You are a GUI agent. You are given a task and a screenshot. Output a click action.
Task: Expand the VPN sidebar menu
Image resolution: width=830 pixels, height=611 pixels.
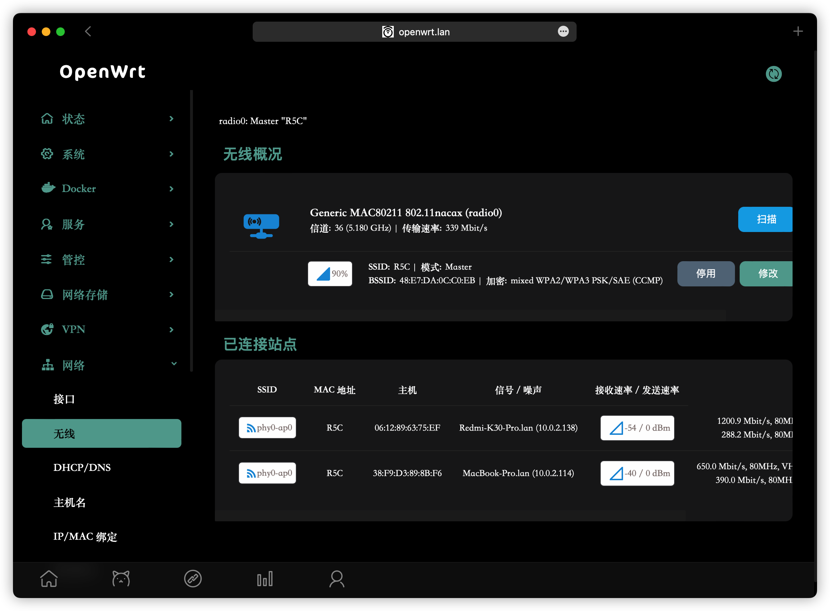tap(107, 329)
